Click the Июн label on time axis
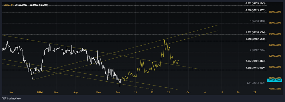Viewport: 285px width, 102px height. (x=99, y=92)
